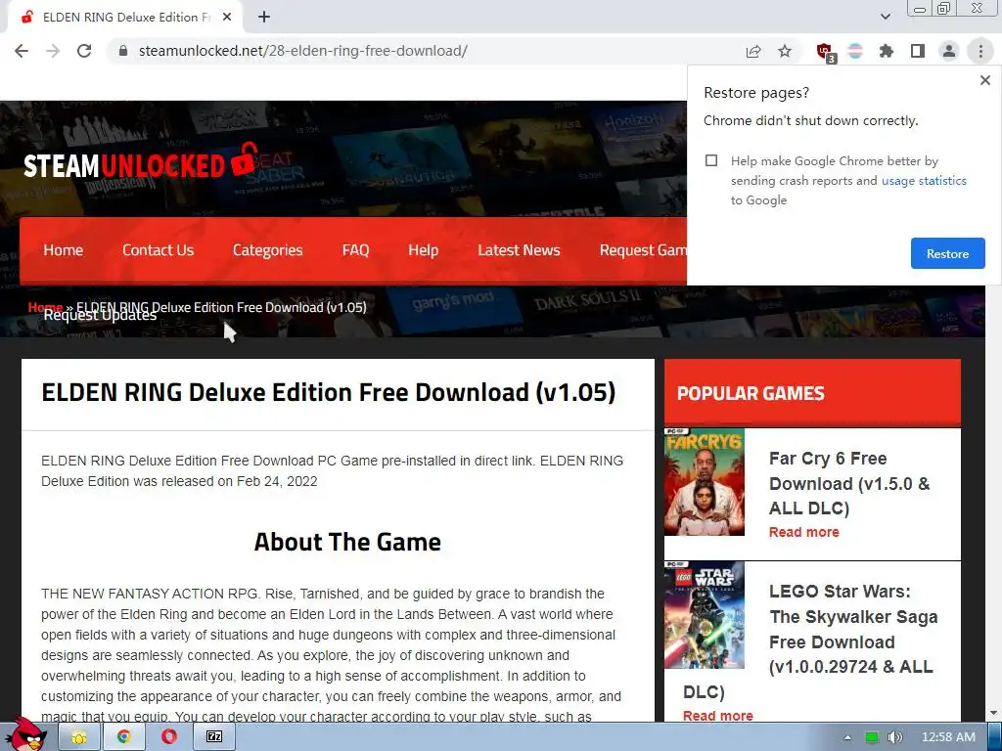Open the Opera taskbar icon

click(168, 737)
